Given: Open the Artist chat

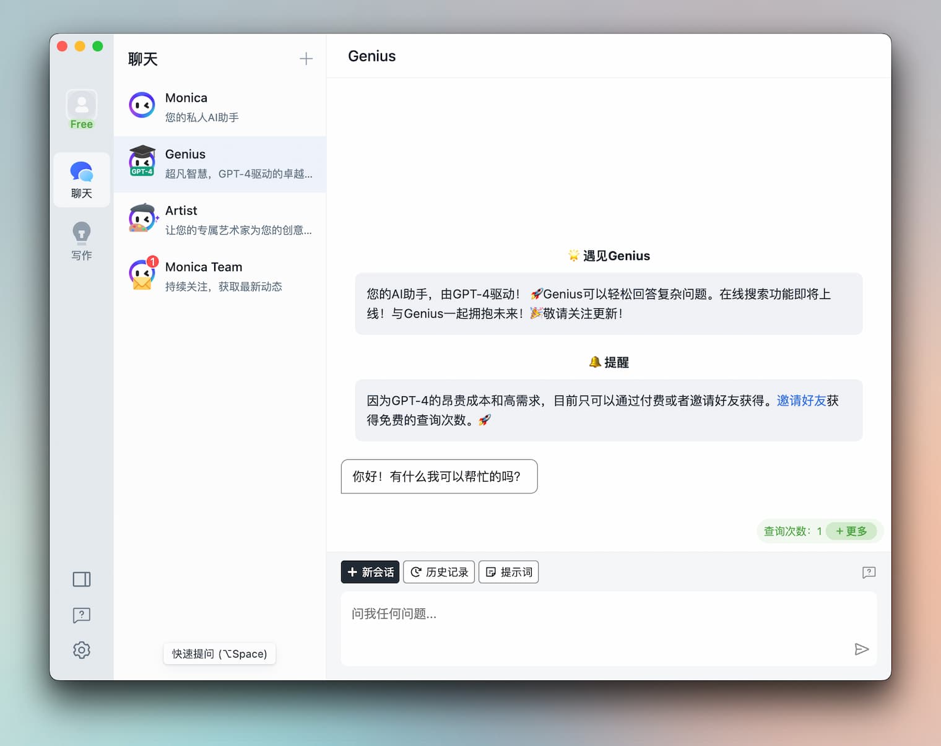Looking at the screenshot, I should point(220,220).
